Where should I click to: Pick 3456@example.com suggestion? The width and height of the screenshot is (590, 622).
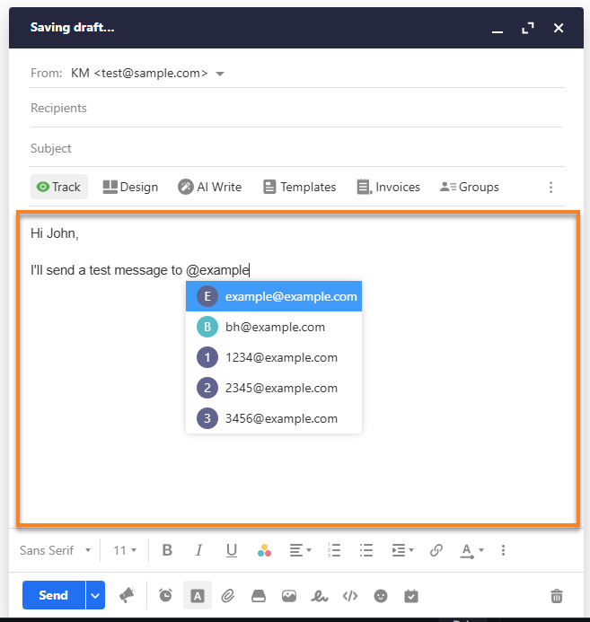coord(274,418)
